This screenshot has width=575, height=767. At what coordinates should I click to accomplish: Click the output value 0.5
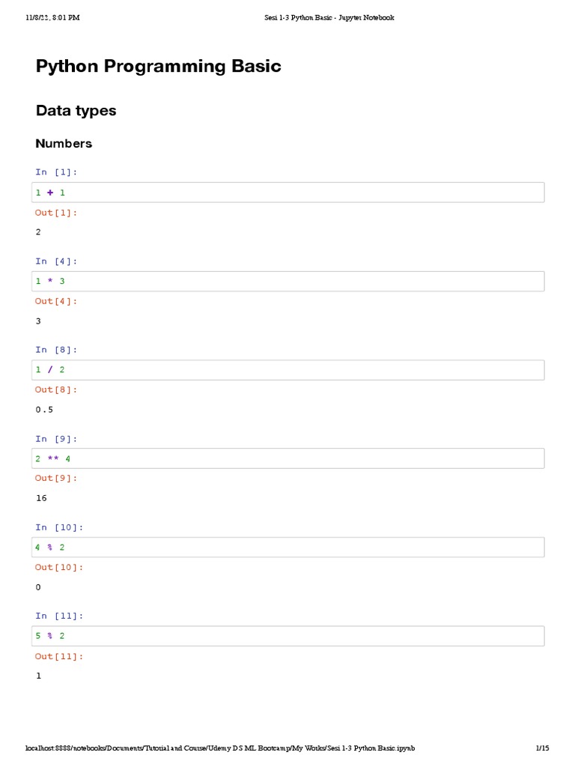point(44,410)
